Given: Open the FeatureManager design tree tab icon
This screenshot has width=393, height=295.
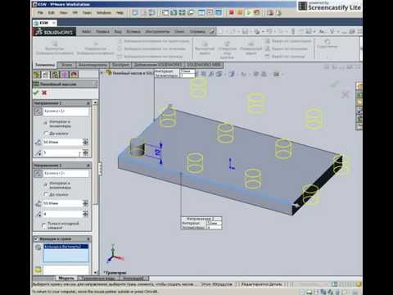Looking at the screenshot, I should pyautogui.click(x=37, y=75).
